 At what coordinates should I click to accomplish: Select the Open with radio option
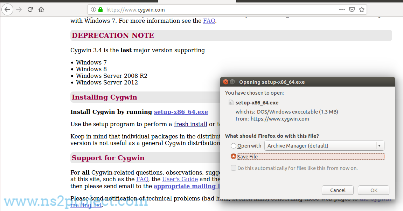234,146
